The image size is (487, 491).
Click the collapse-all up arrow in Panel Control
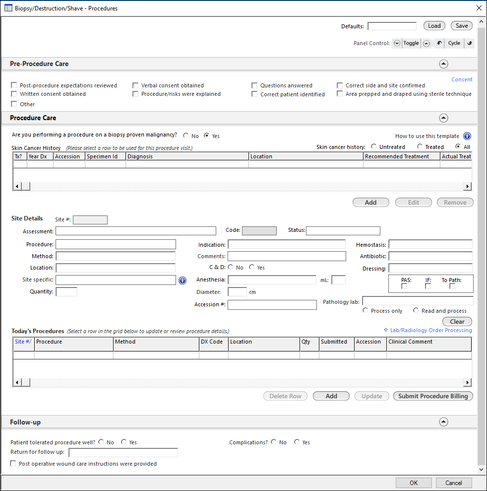click(x=426, y=43)
